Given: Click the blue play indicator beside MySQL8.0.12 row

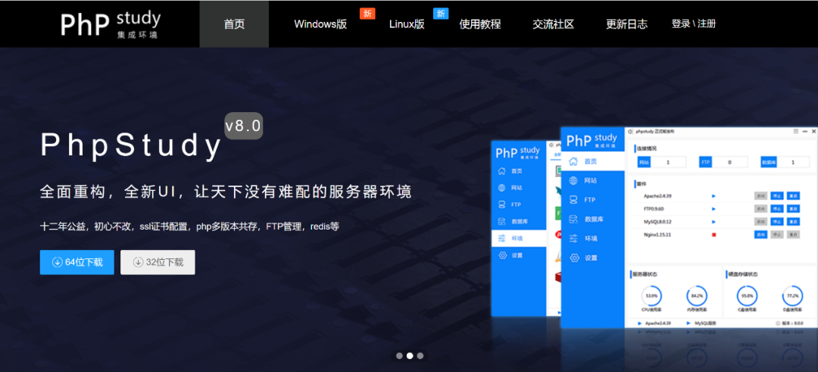Looking at the screenshot, I should [713, 222].
